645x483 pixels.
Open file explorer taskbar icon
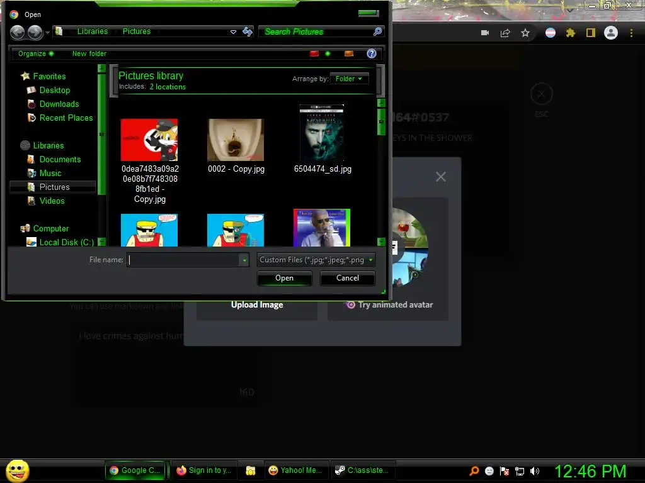coord(251,470)
